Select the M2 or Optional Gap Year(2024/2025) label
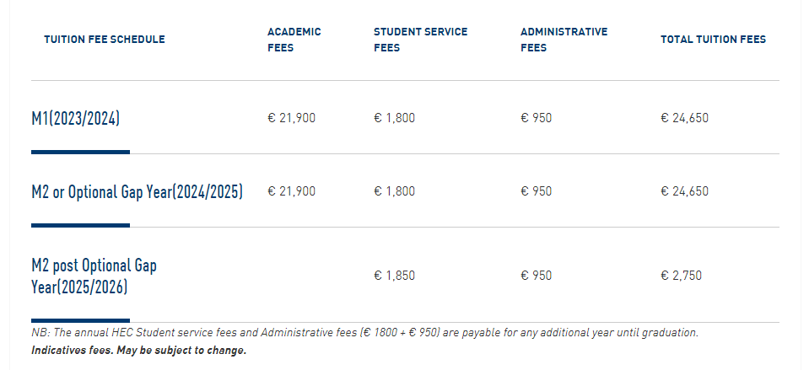This screenshot has height=370, width=809. tap(137, 192)
